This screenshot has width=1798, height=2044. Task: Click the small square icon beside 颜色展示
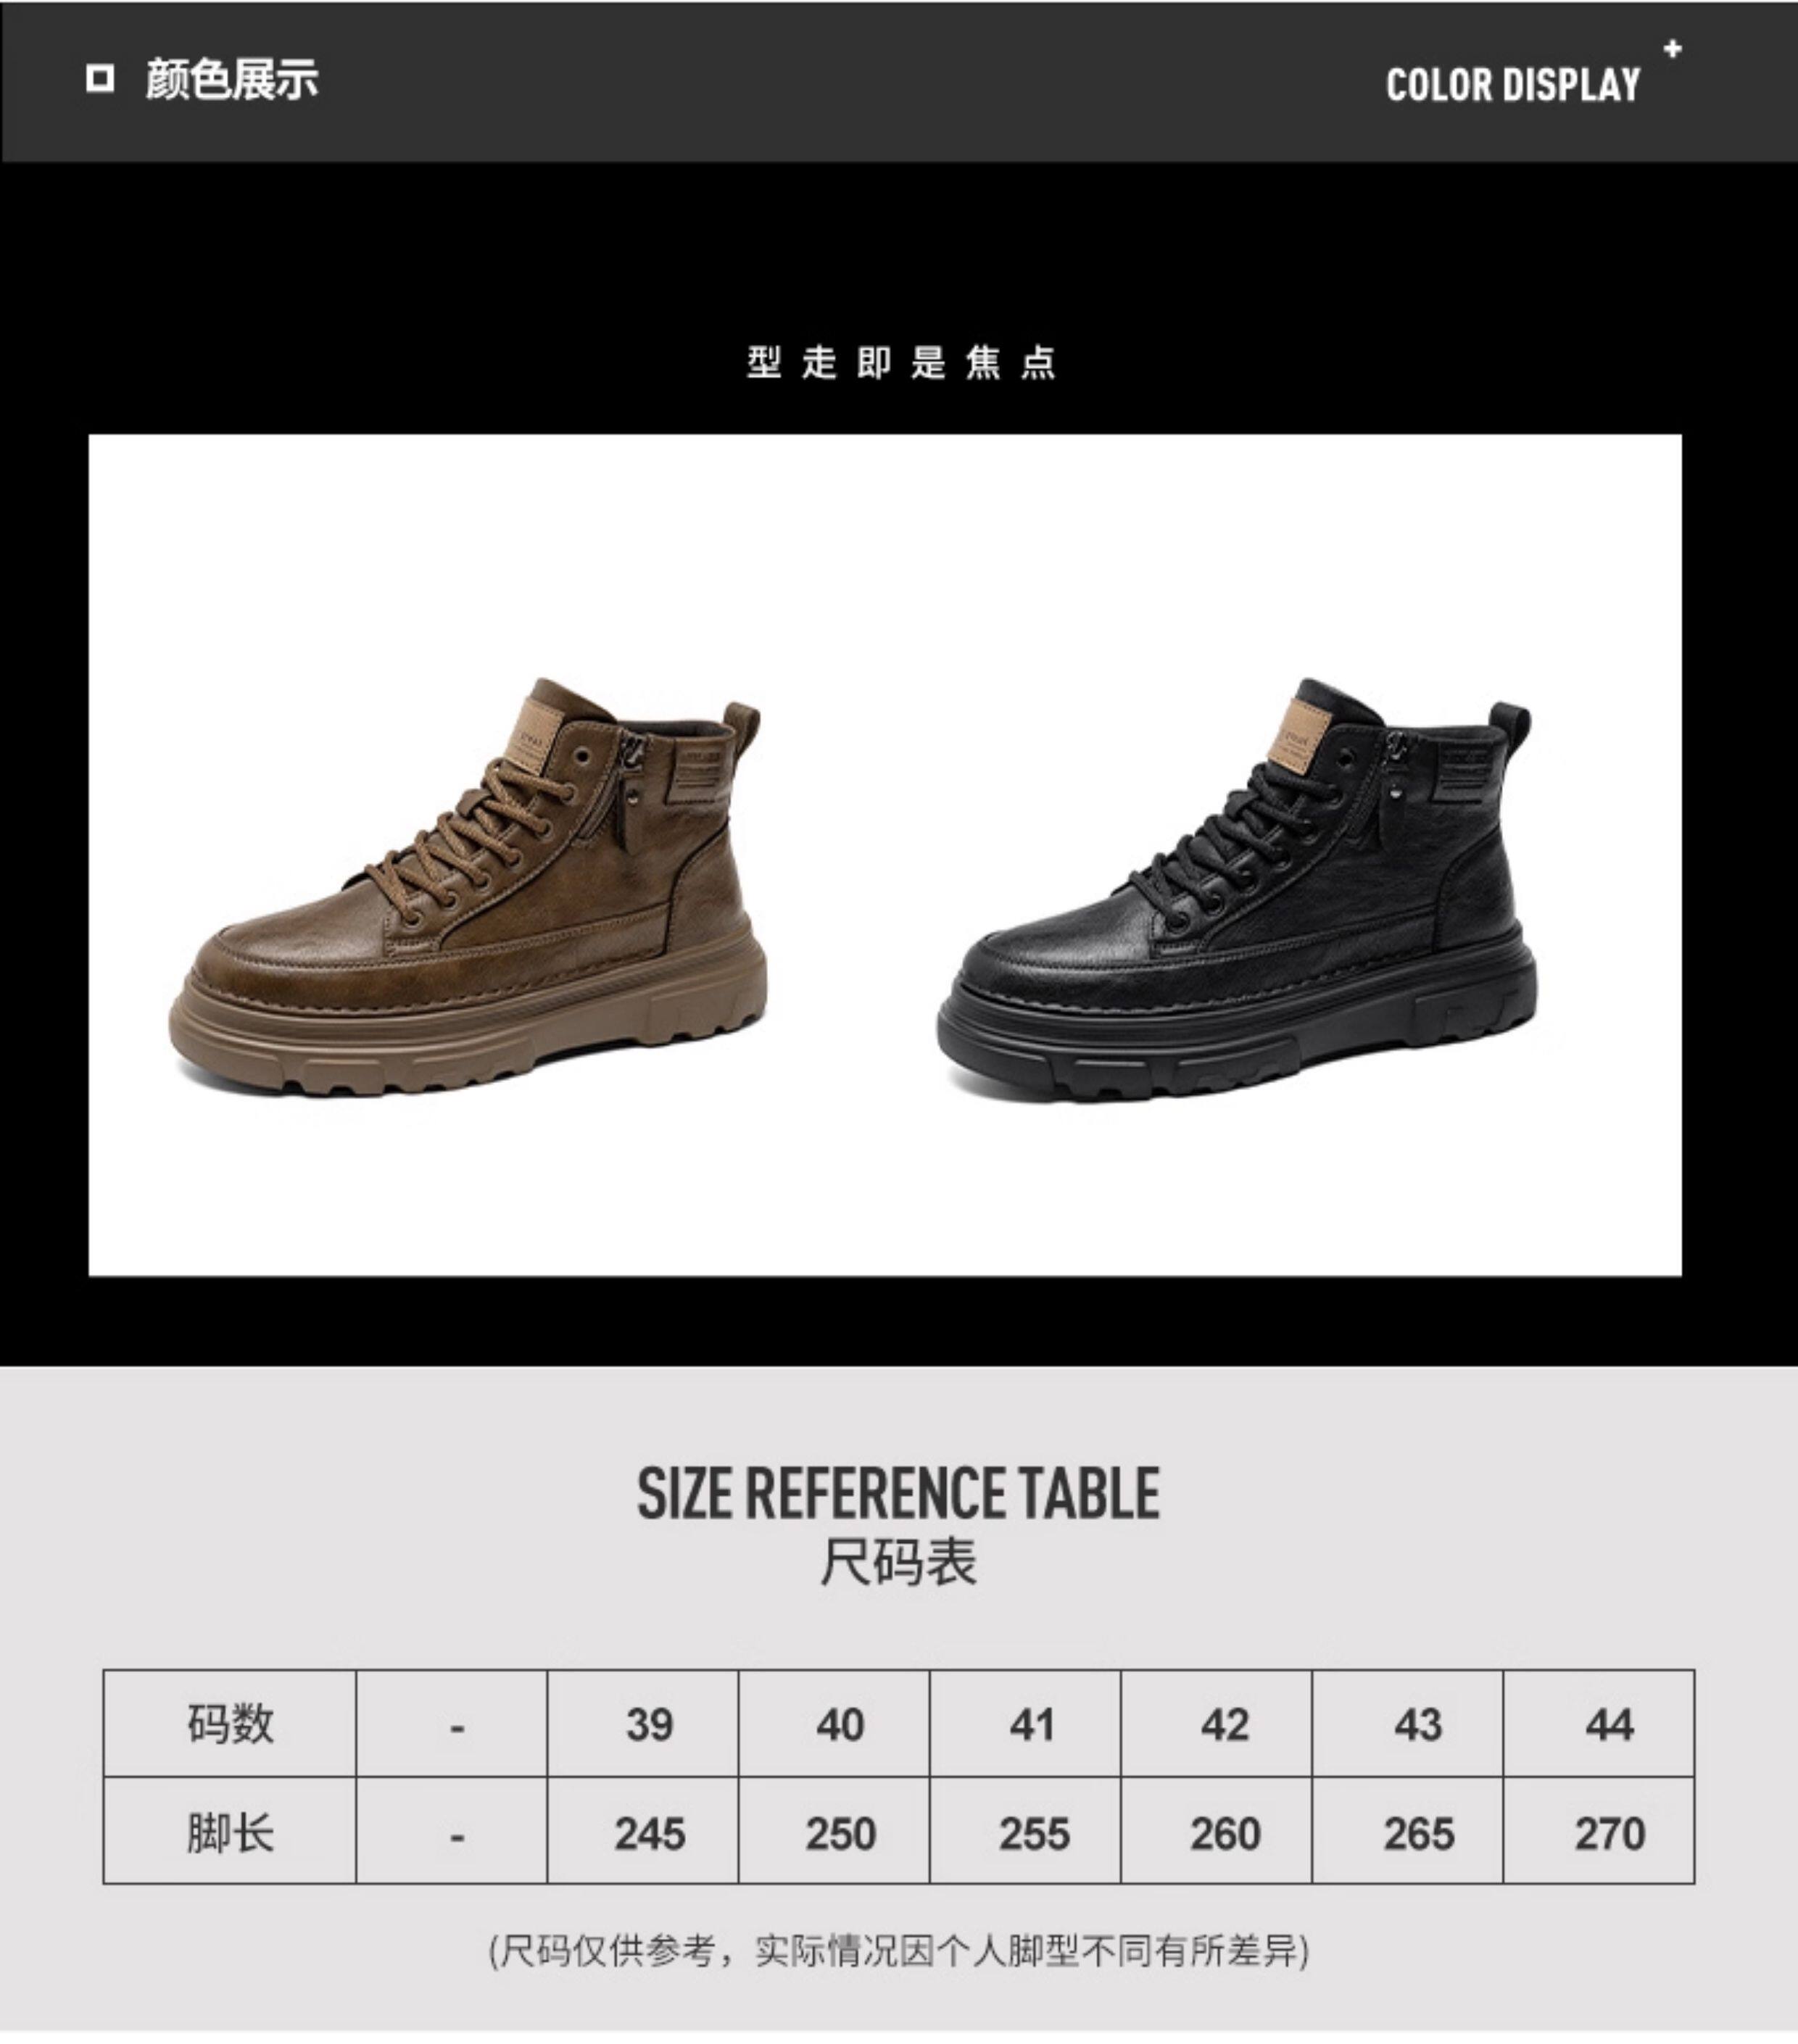[99, 79]
